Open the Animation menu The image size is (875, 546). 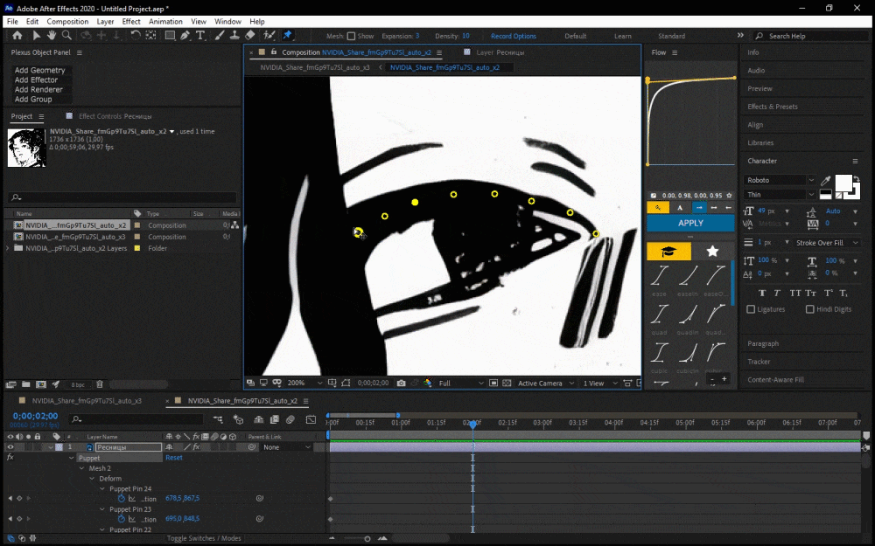tap(165, 22)
